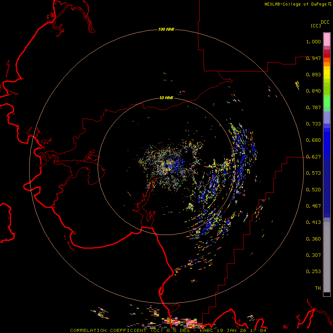Click the TH threshold label
This screenshot has width=333, height=333.
pyautogui.click(x=318, y=288)
